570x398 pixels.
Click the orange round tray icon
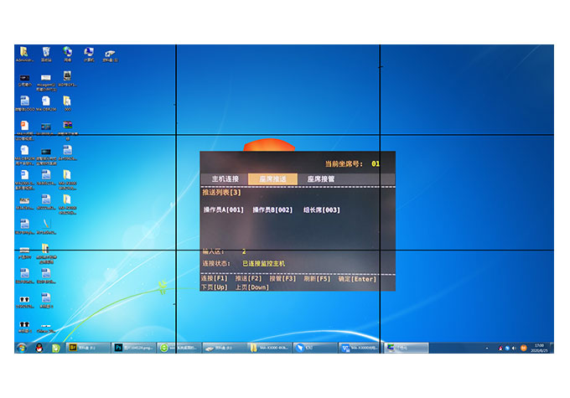(523, 349)
